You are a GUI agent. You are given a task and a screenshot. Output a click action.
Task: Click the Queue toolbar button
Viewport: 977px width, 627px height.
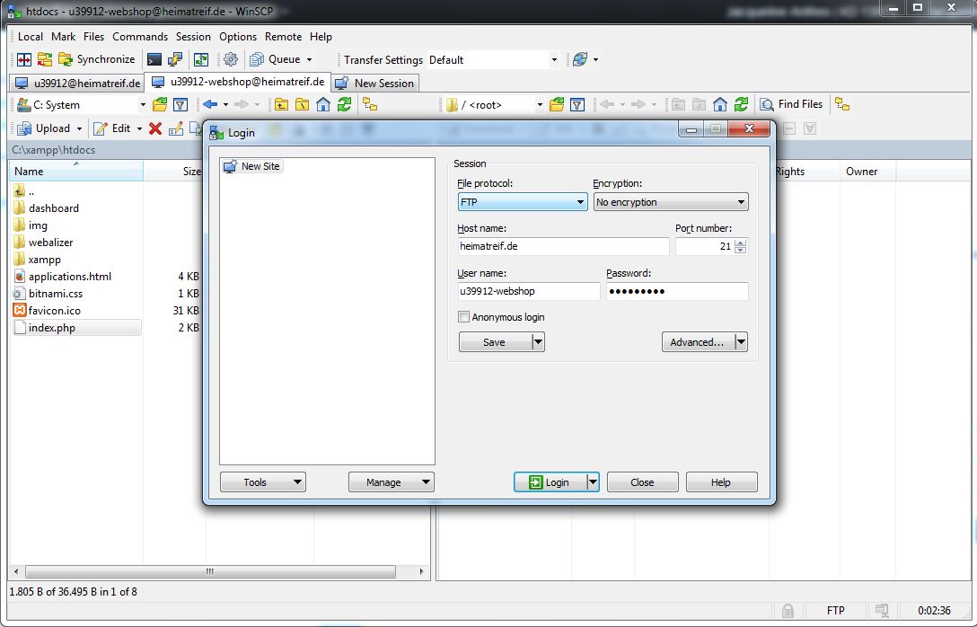[276, 59]
